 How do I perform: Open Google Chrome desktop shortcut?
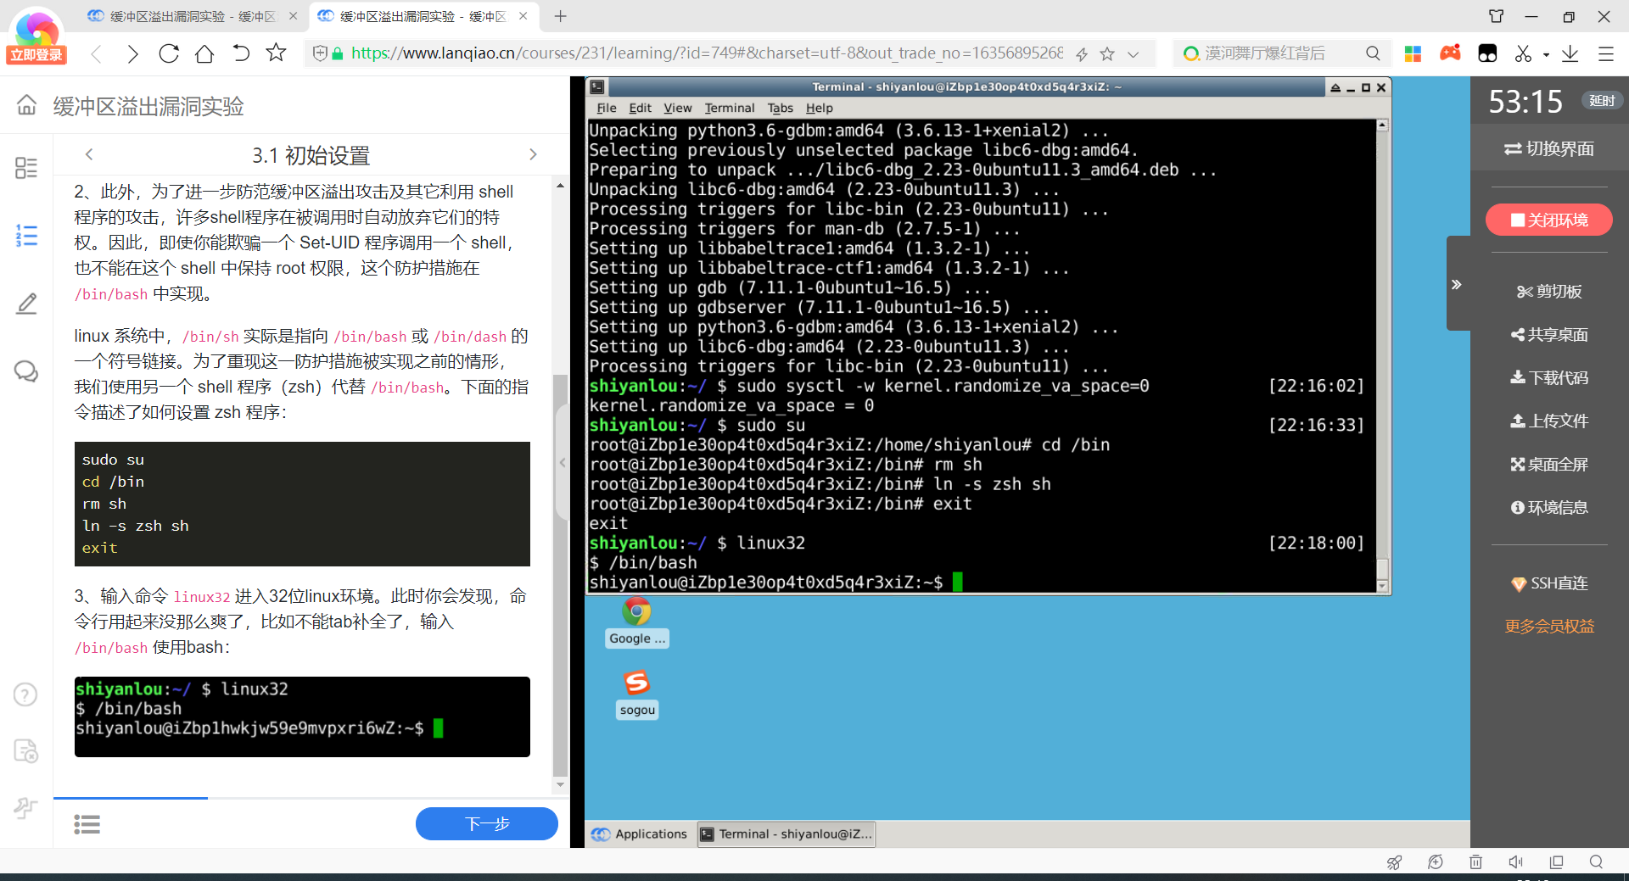pos(637,622)
